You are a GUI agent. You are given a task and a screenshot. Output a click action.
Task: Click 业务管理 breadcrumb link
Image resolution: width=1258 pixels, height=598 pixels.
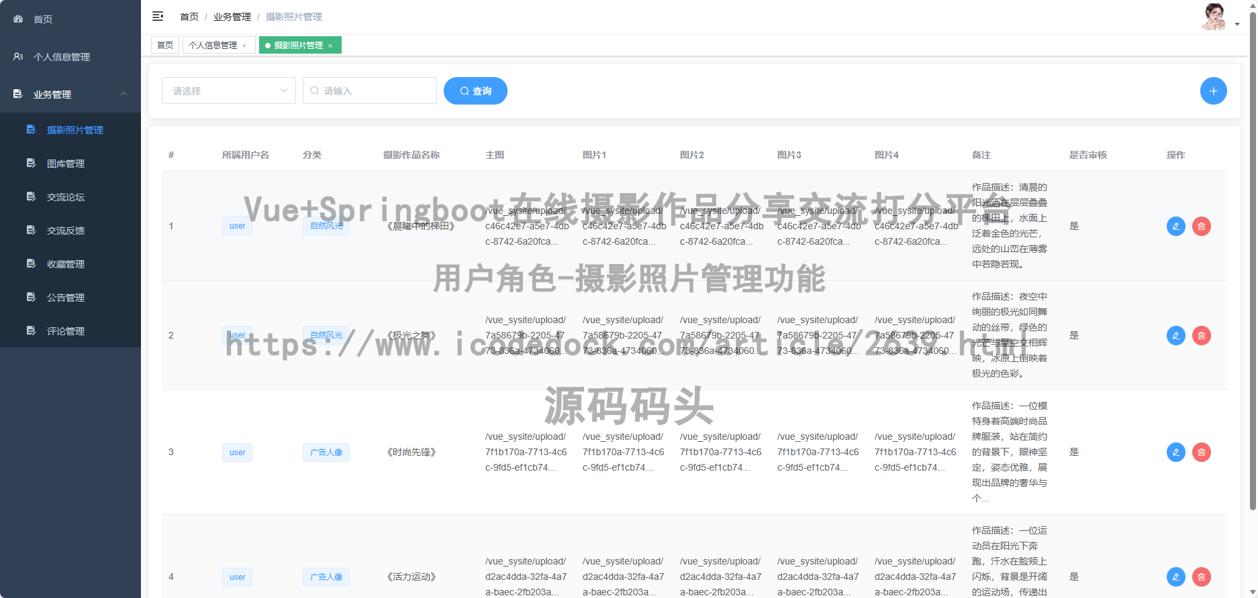pos(232,17)
